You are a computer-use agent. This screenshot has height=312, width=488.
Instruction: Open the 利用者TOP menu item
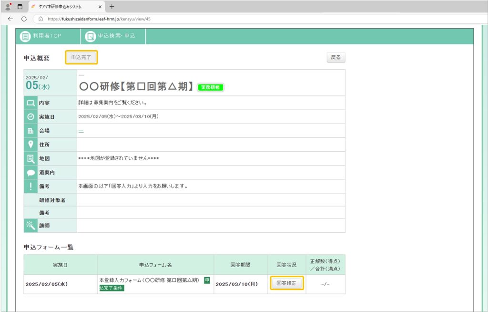[x=47, y=36]
